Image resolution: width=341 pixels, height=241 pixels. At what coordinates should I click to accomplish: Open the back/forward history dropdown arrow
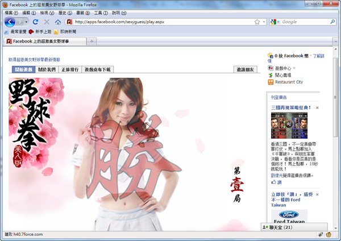coord(27,22)
